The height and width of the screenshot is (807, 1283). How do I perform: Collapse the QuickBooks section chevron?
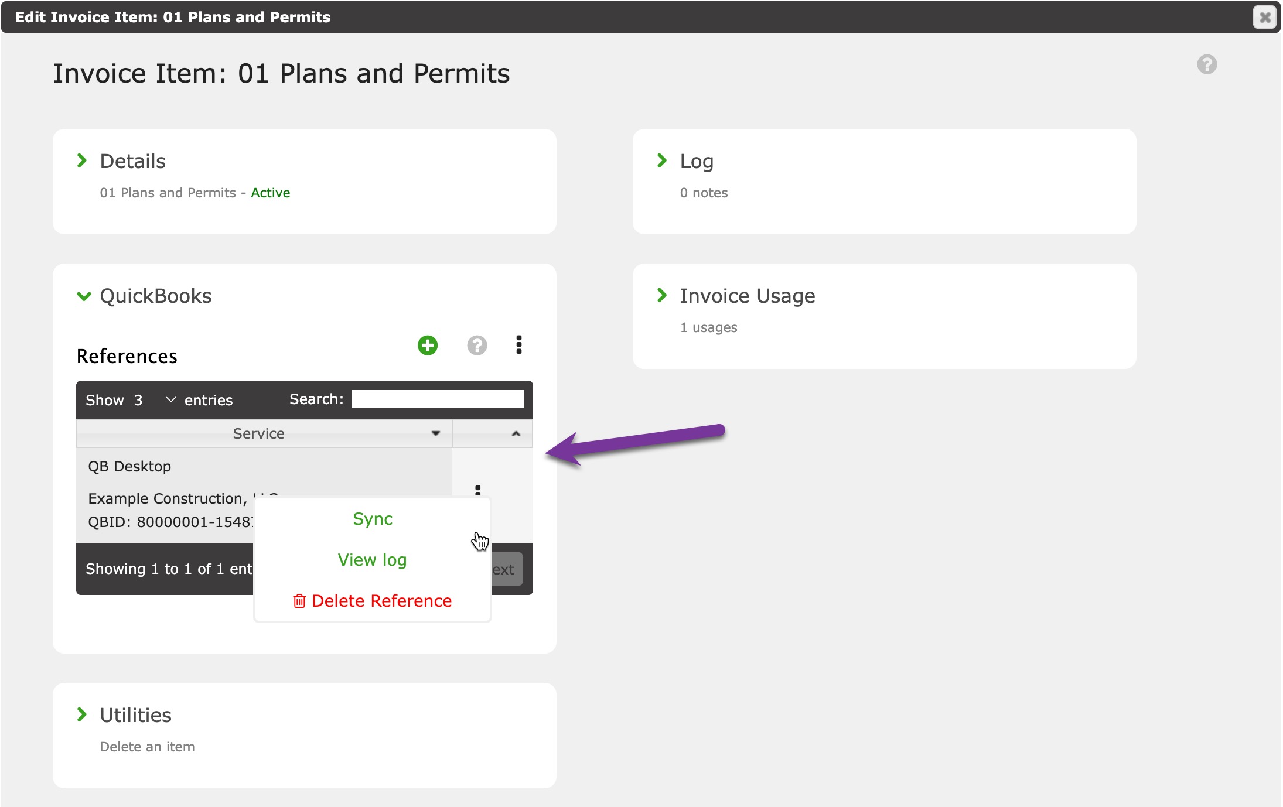(x=84, y=296)
